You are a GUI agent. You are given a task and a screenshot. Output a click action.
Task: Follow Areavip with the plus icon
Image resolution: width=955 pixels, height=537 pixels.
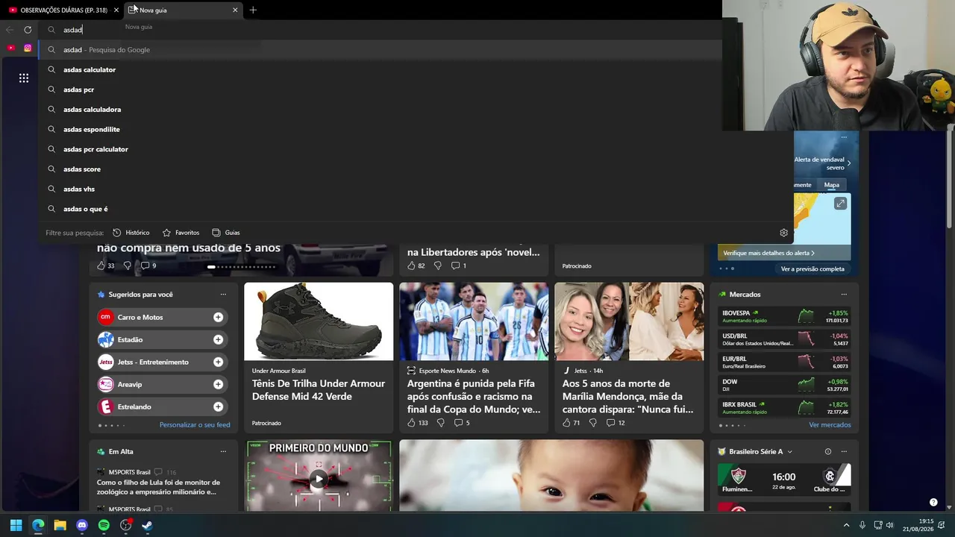218,384
